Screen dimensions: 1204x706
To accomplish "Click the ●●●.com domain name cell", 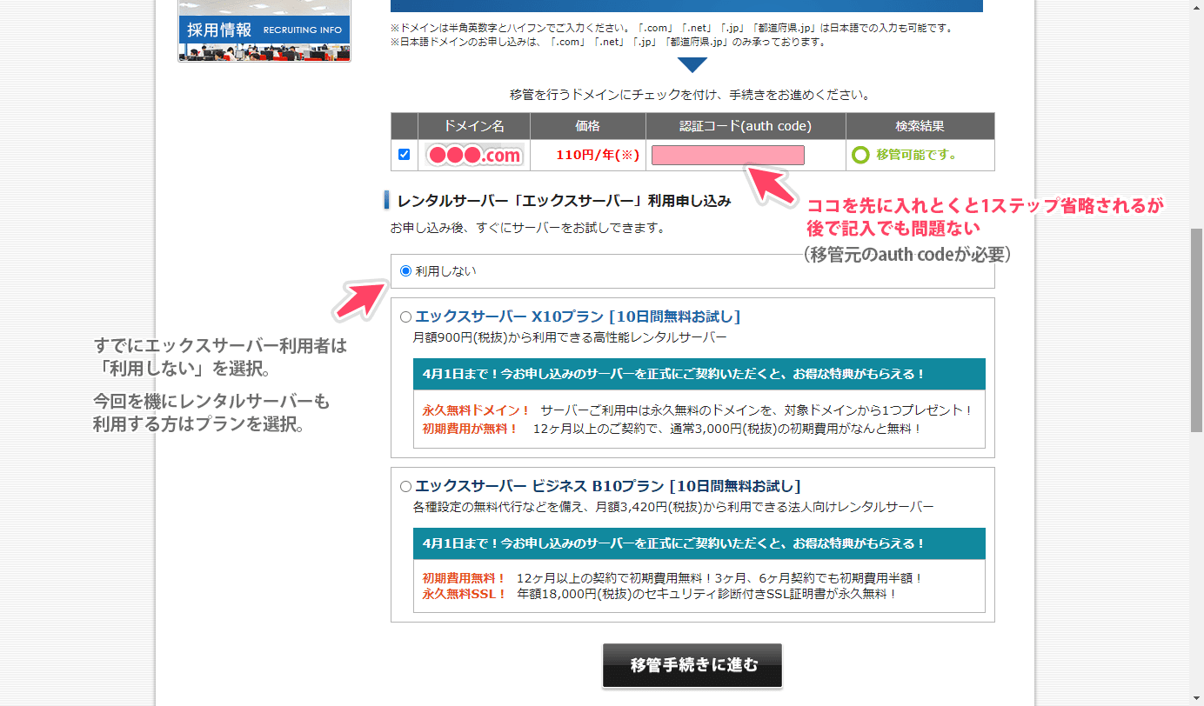I will [x=474, y=156].
